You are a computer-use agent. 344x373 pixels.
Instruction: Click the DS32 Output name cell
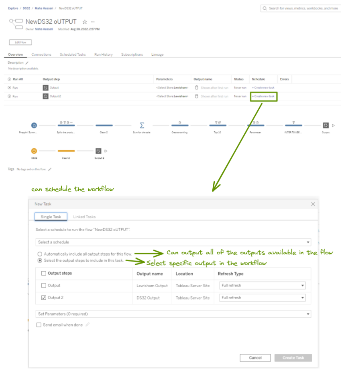pos(148,298)
